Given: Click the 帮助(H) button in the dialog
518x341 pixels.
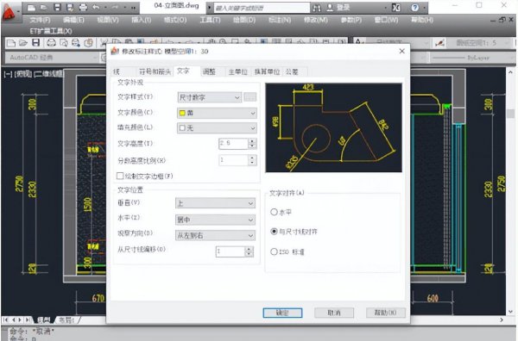Looking at the screenshot, I should 386,313.
